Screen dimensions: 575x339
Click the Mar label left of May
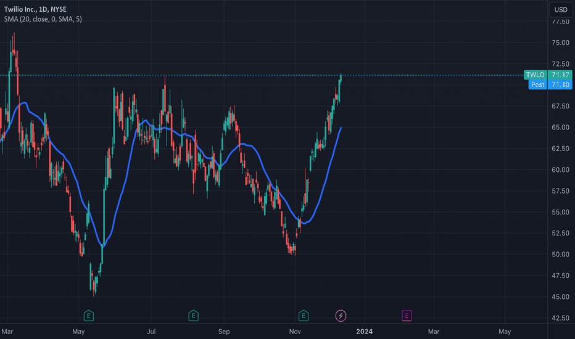click(x=7, y=332)
